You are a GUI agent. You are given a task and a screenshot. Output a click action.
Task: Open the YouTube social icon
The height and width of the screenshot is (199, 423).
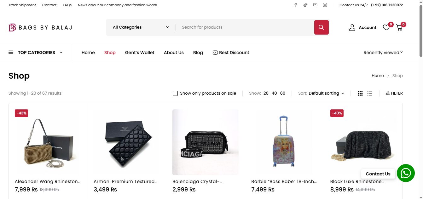pos(315,5)
